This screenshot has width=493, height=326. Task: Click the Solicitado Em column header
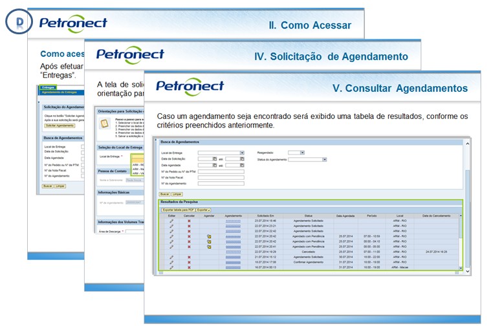point(265,216)
